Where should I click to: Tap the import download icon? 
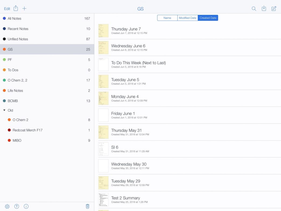pyautogui.click(x=264, y=8)
